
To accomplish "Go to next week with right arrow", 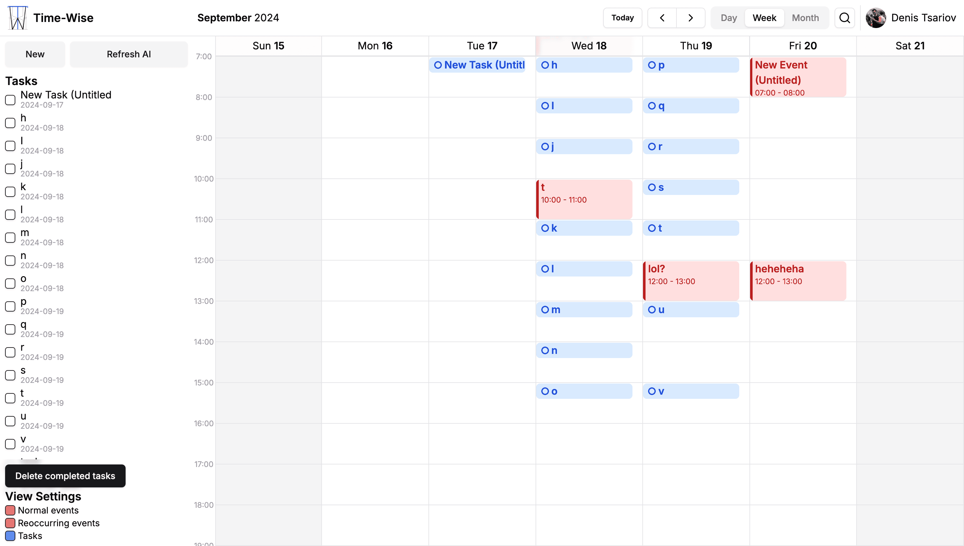I will coord(690,18).
